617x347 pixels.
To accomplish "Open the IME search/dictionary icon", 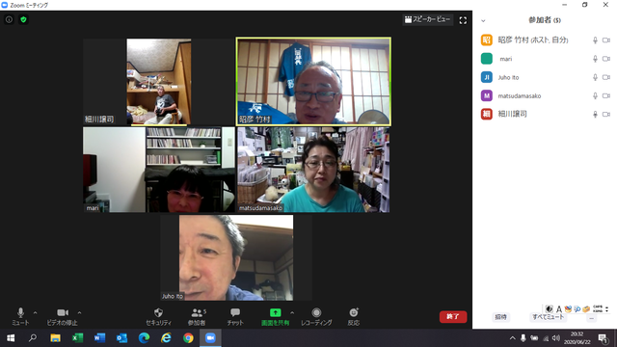I will coord(577,309).
